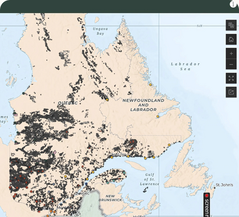
Task: Click the pink polygon near James Bay
Action: (x=16, y=115)
